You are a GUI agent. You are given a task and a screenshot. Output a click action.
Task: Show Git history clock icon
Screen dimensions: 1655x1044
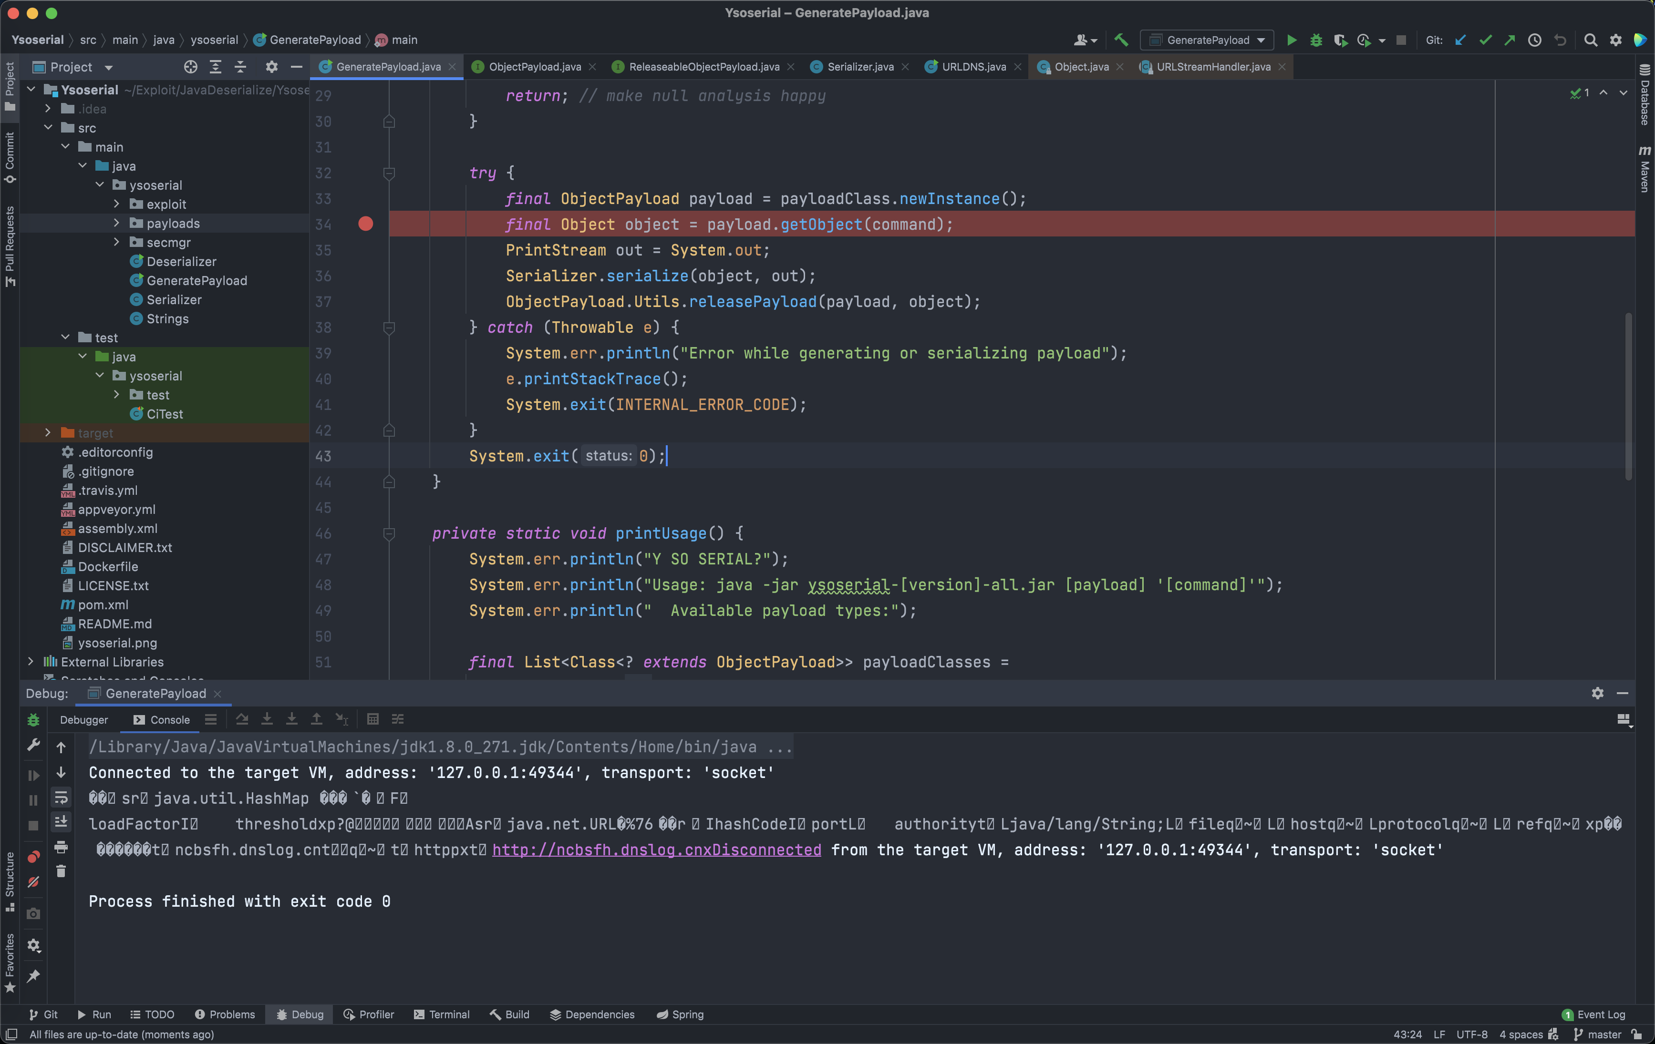[x=1534, y=40]
